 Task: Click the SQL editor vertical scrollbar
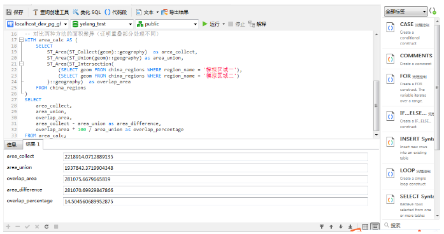376,105
